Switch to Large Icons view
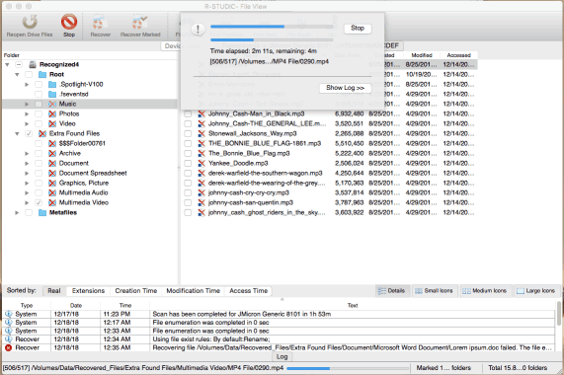The image size is (564, 375). 536,290
